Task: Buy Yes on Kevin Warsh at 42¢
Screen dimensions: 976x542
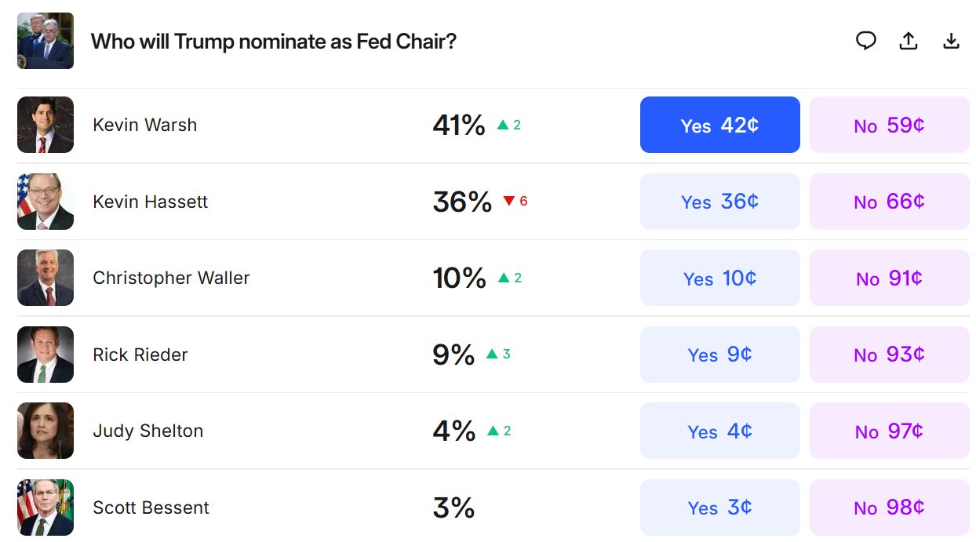Action: 719,124
